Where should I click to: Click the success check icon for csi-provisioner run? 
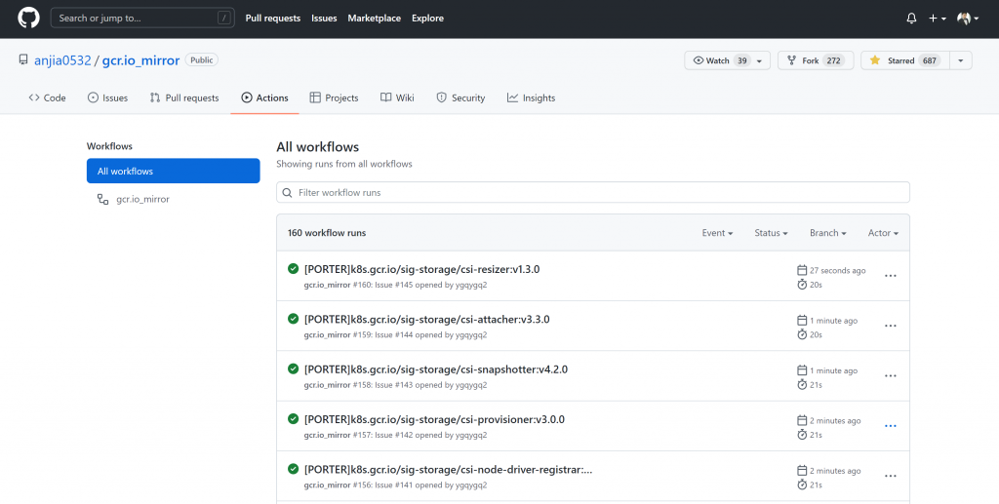pos(293,419)
